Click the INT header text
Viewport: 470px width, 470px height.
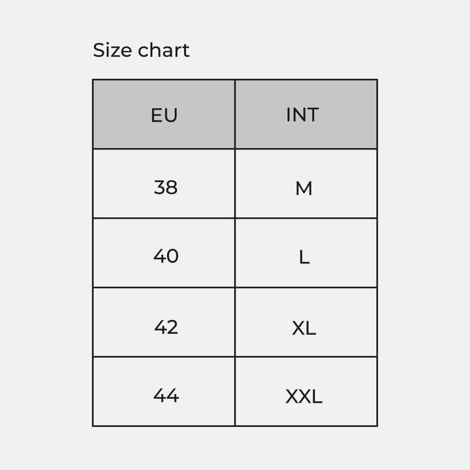[x=302, y=115]
